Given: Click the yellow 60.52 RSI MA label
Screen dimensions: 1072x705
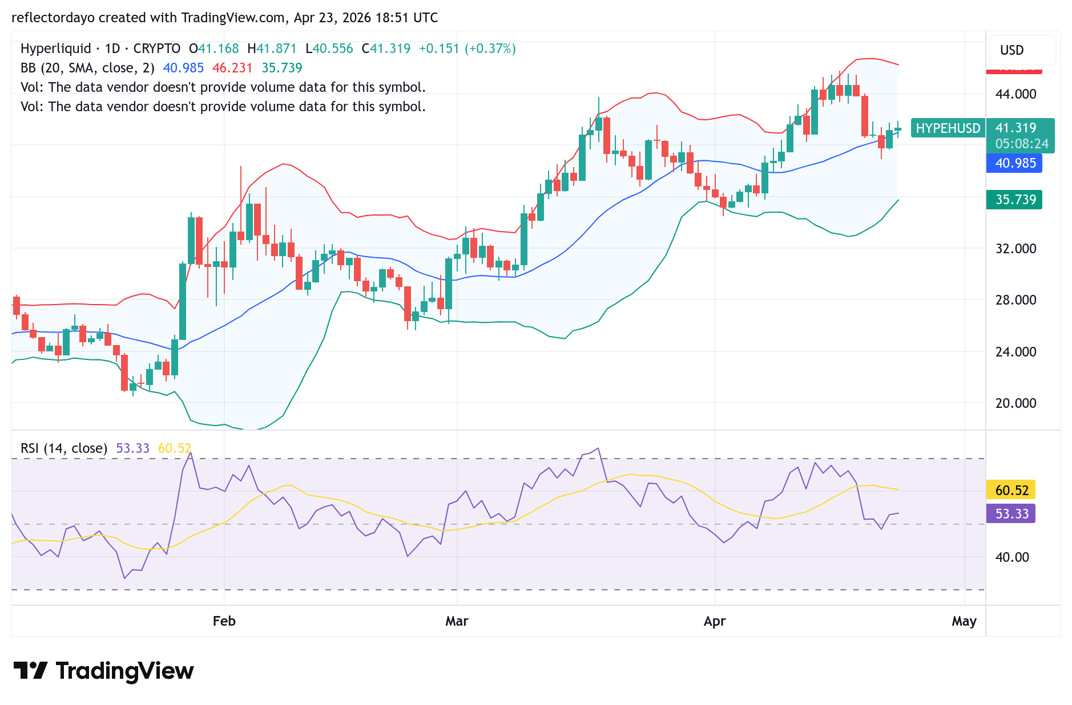Looking at the screenshot, I should point(1011,490).
